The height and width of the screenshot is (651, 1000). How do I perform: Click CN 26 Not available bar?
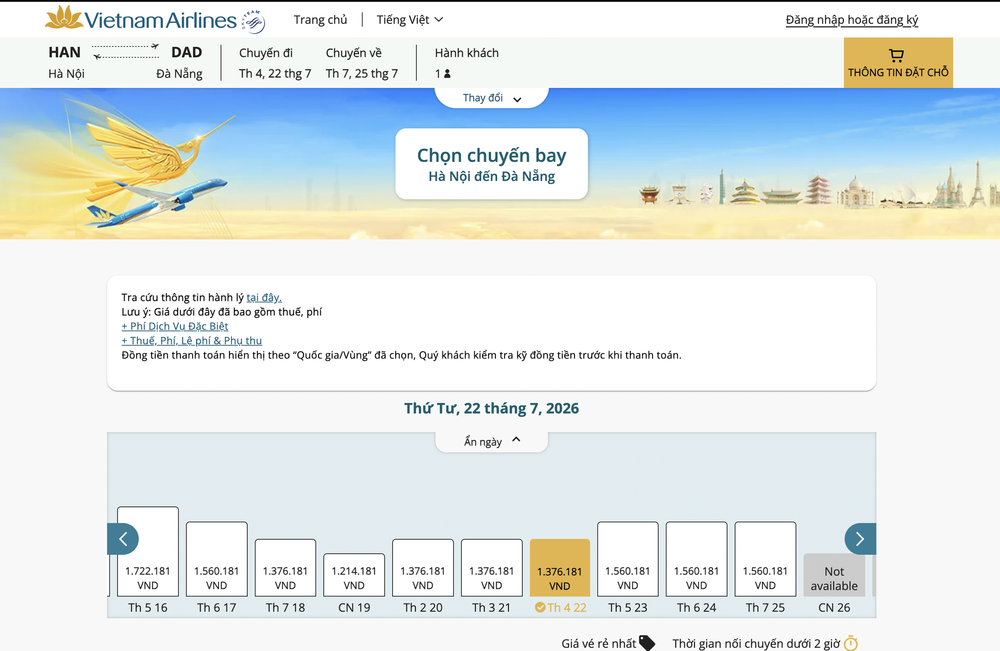pyautogui.click(x=834, y=575)
